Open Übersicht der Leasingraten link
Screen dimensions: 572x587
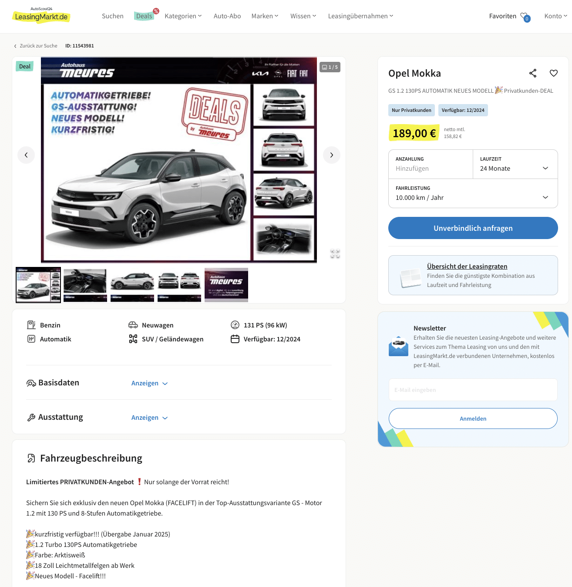(x=467, y=267)
